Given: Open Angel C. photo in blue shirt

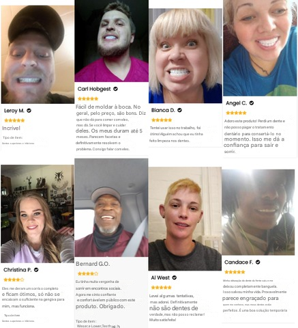Looking at the screenshot, I should (x=260, y=48).
